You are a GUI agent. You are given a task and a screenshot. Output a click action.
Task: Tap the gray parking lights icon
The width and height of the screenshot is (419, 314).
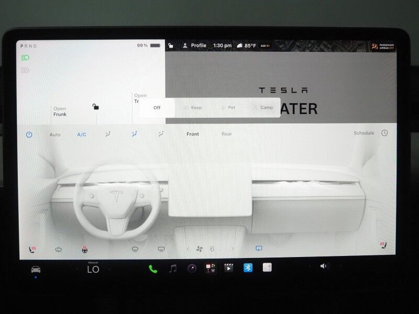point(25,70)
